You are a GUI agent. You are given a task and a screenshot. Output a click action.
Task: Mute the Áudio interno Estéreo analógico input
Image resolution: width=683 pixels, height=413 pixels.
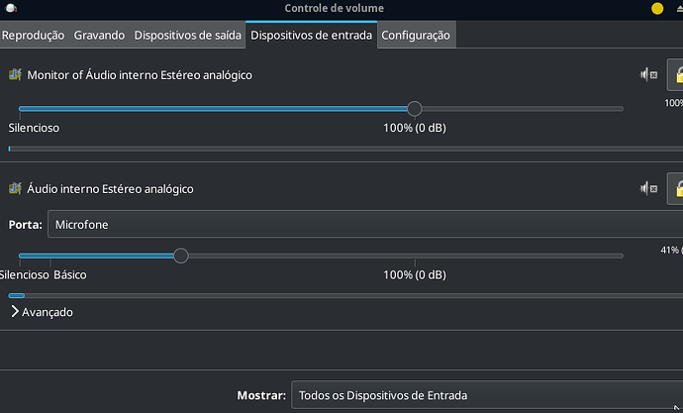pos(648,188)
